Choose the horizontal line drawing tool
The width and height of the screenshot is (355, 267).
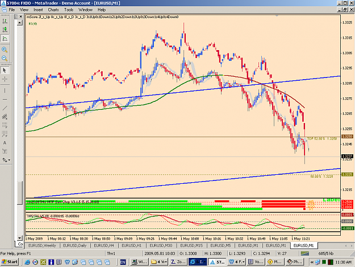5,99
